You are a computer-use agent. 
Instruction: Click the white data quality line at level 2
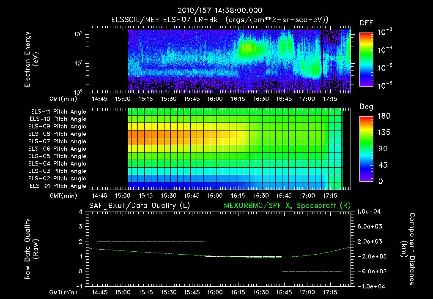[151, 242]
